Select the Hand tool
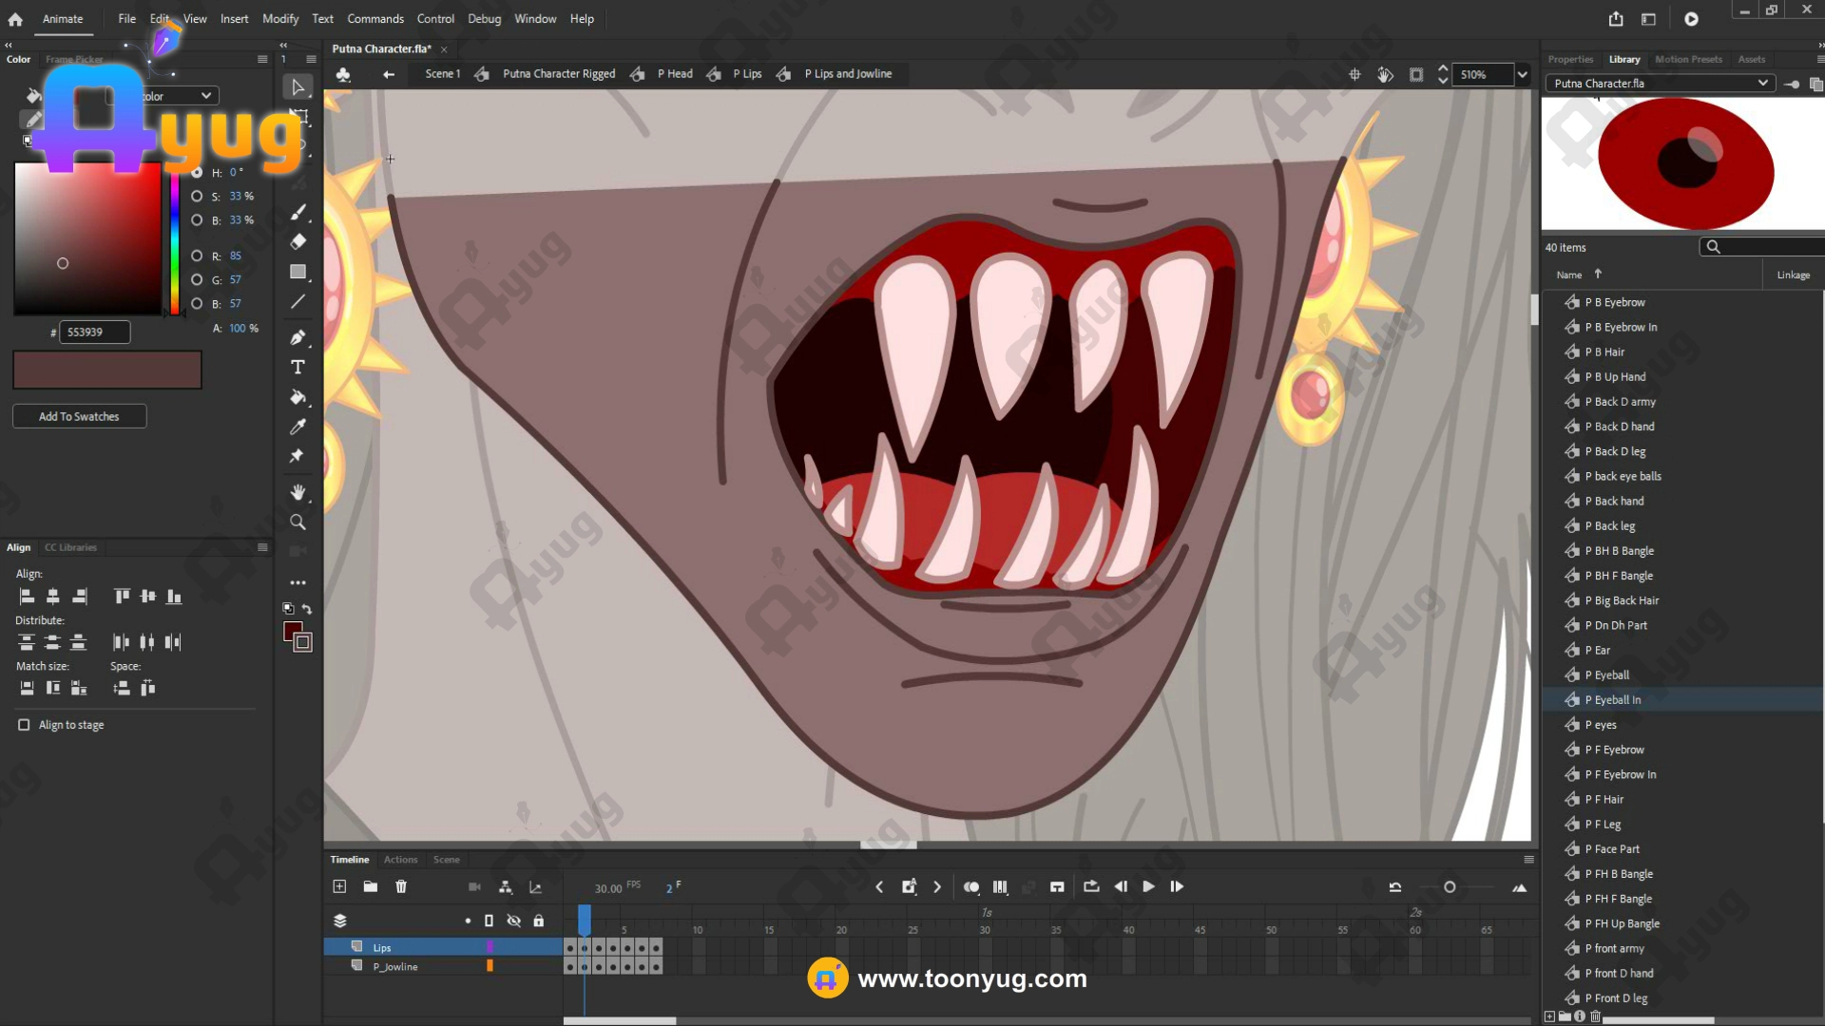The width and height of the screenshot is (1825, 1026). pyautogui.click(x=298, y=492)
